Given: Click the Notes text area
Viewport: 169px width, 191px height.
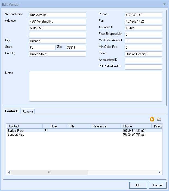Looking at the screenshot, I should [x=96, y=86].
